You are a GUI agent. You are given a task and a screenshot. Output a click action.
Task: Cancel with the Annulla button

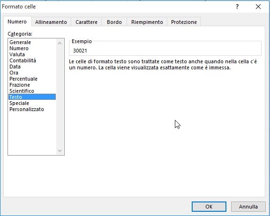(x=248, y=207)
